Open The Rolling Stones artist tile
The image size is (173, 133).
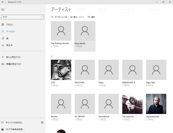(x=61, y=31)
